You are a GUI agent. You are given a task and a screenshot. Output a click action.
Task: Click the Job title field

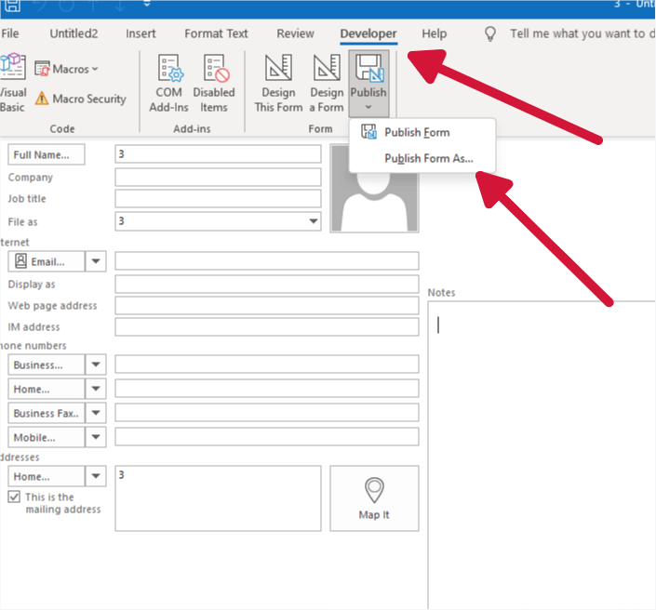(218, 199)
